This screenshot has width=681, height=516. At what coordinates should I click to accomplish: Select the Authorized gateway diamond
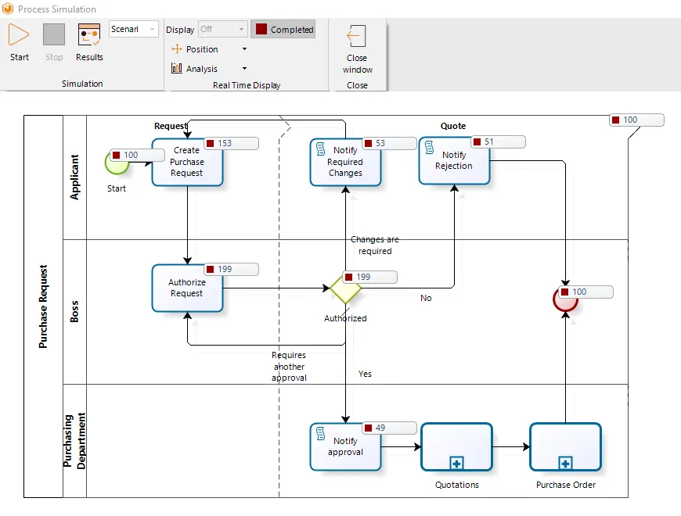[x=345, y=288]
